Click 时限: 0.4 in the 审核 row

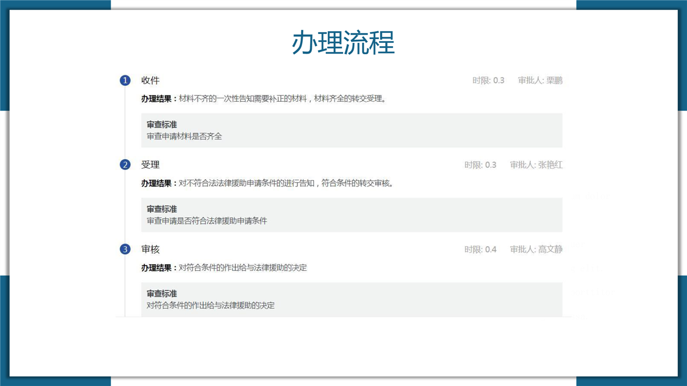pyautogui.click(x=480, y=249)
